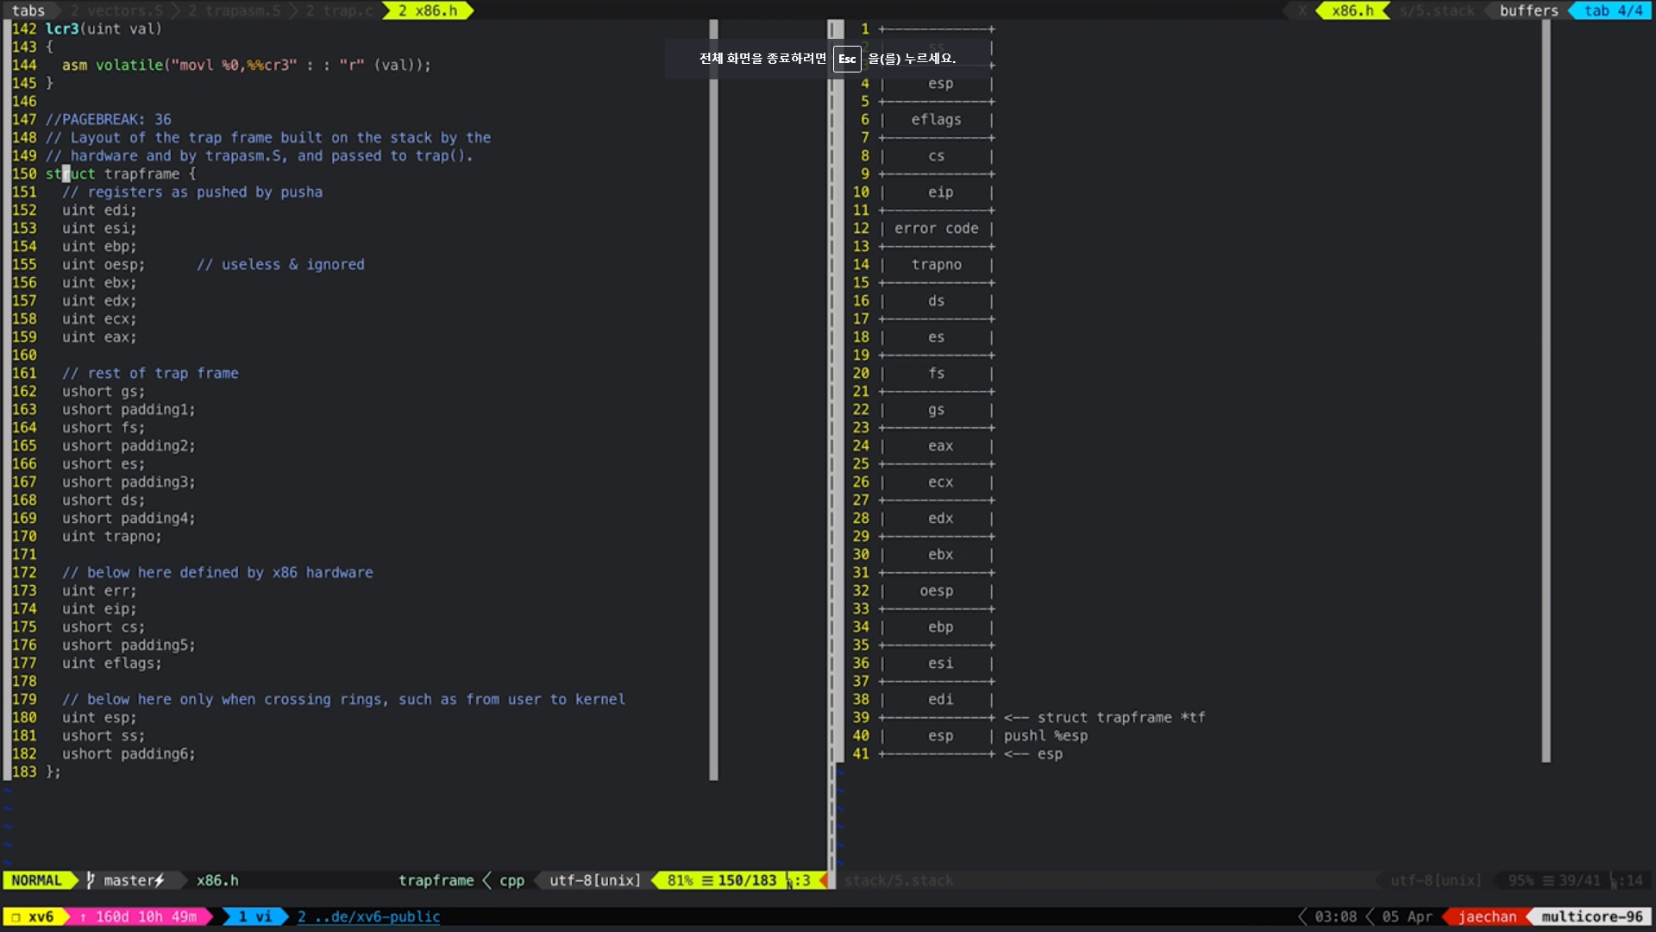Switch to the vectors.S tab
The width and height of the screenshot is (1656, 932).
(x=116, y=10)
